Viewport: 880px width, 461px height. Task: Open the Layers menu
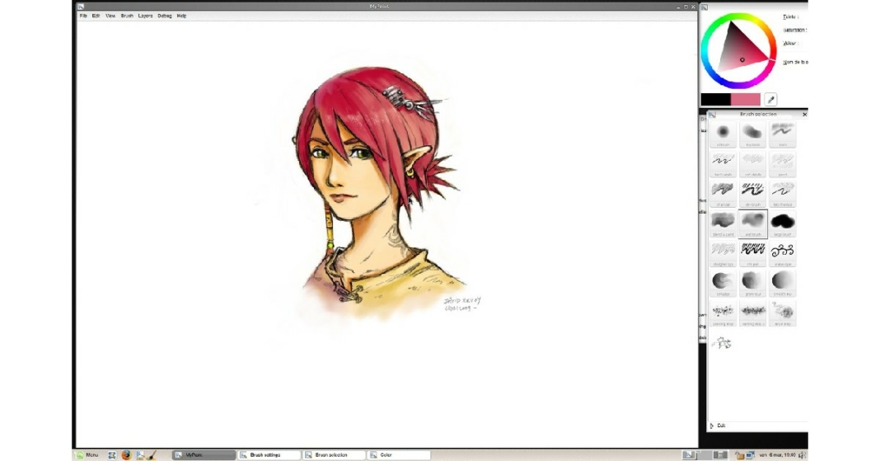[145, 16]
